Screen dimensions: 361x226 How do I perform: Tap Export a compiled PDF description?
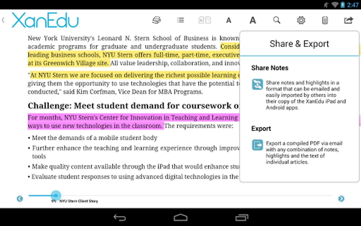point(304,152)
